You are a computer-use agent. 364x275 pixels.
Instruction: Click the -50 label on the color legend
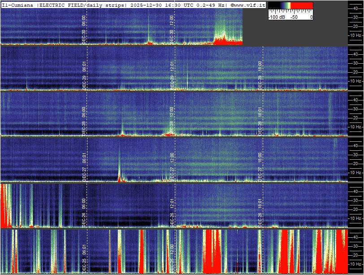coord(294,17)
